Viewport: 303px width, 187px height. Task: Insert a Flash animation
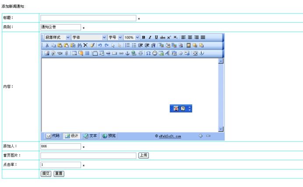click(53, 53)
